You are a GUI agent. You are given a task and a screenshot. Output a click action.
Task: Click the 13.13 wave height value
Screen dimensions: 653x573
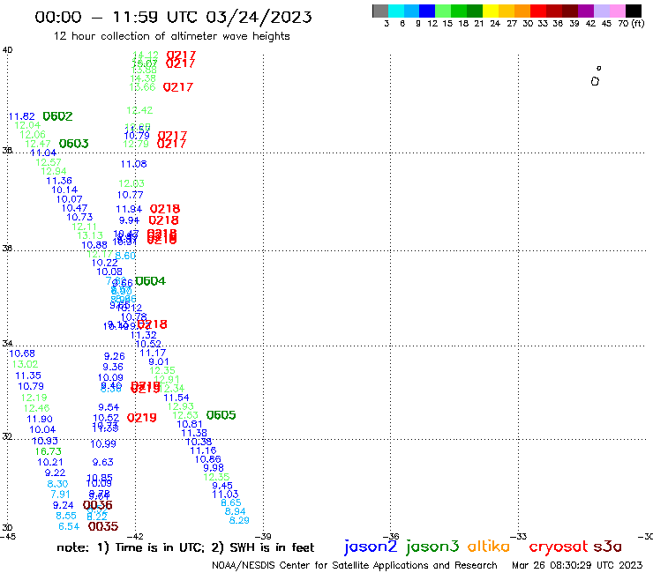coord(90,235)
